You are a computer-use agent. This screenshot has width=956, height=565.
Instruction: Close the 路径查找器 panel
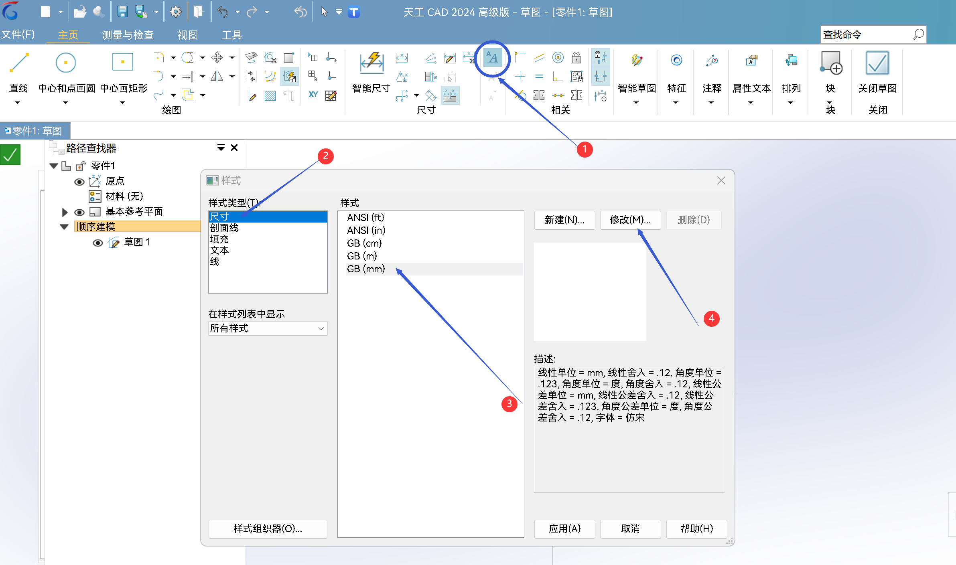click(235, 148)
